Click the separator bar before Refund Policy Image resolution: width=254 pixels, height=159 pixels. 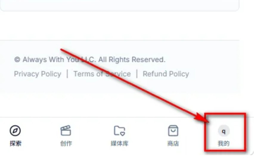137,74
